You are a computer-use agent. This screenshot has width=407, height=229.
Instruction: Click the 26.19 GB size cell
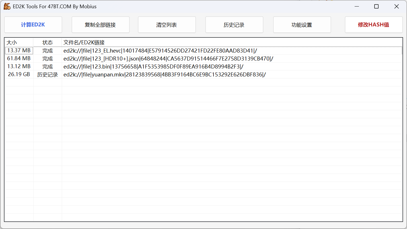(19, 74)
